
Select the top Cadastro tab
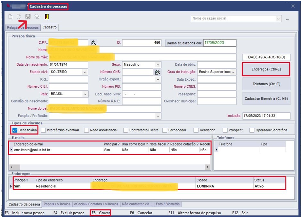50,27
